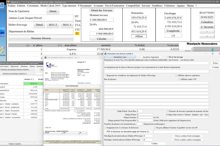Viewport: 220px width, 146px height.
Task: Enable 'Supprimer les 2 colonnes de Révision'
Action: click(x=105, y=128)
